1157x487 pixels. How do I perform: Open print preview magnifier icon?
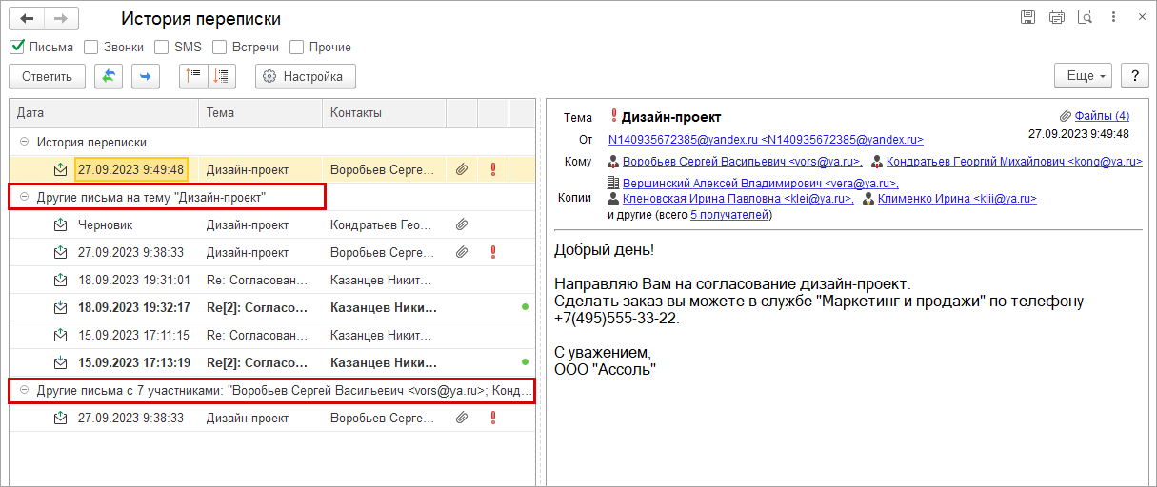pos(1085,17)
